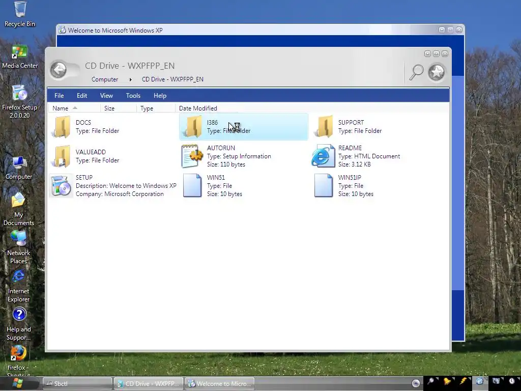Maximize the CD Drive explorer window
The image size is (521, 391).
click(436, 54)
